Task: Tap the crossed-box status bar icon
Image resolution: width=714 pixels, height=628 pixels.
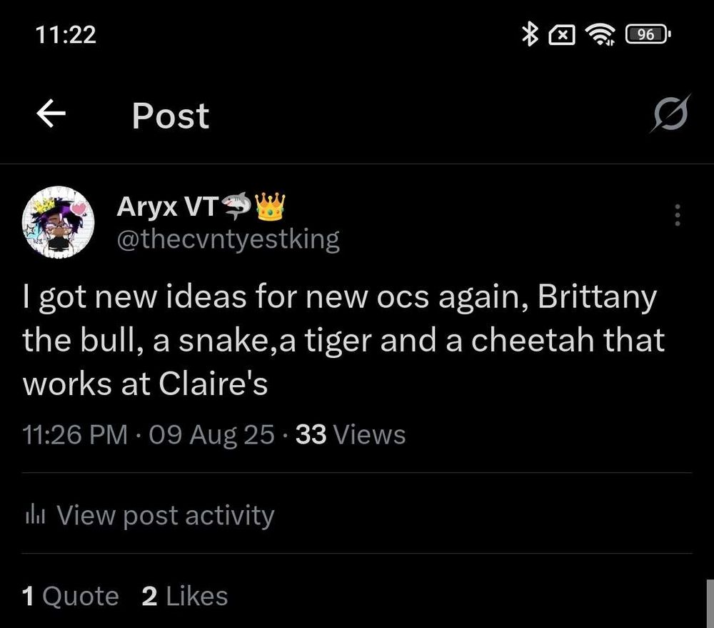Action: pos(562,35)
